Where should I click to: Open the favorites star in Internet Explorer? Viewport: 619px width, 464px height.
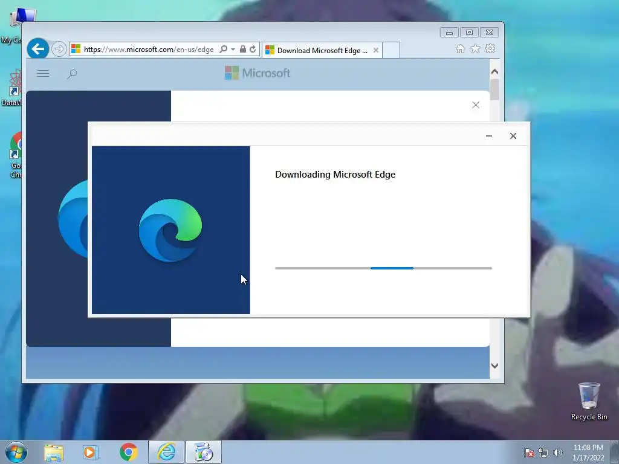tap(475, 48)
